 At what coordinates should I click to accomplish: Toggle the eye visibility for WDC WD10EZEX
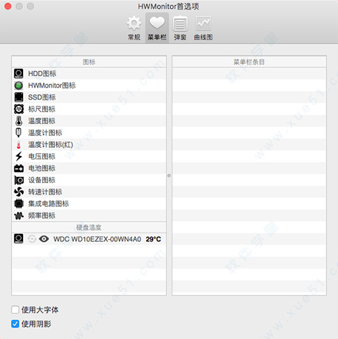click(x=44, y=239)
